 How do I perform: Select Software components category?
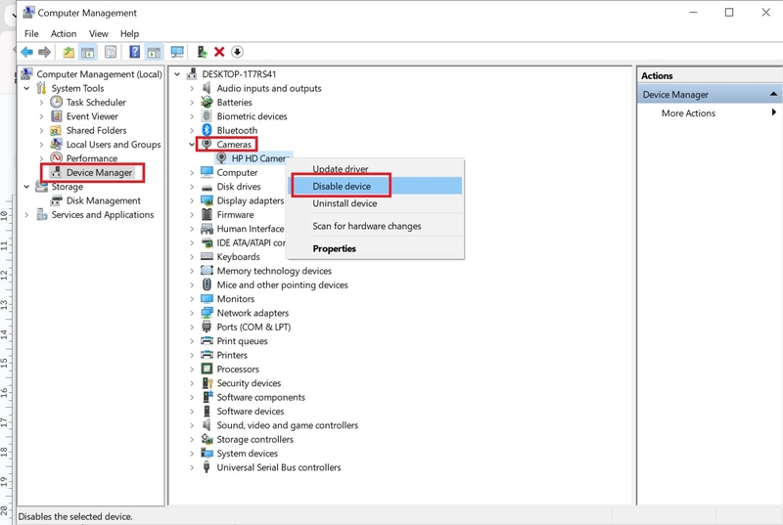260,397
